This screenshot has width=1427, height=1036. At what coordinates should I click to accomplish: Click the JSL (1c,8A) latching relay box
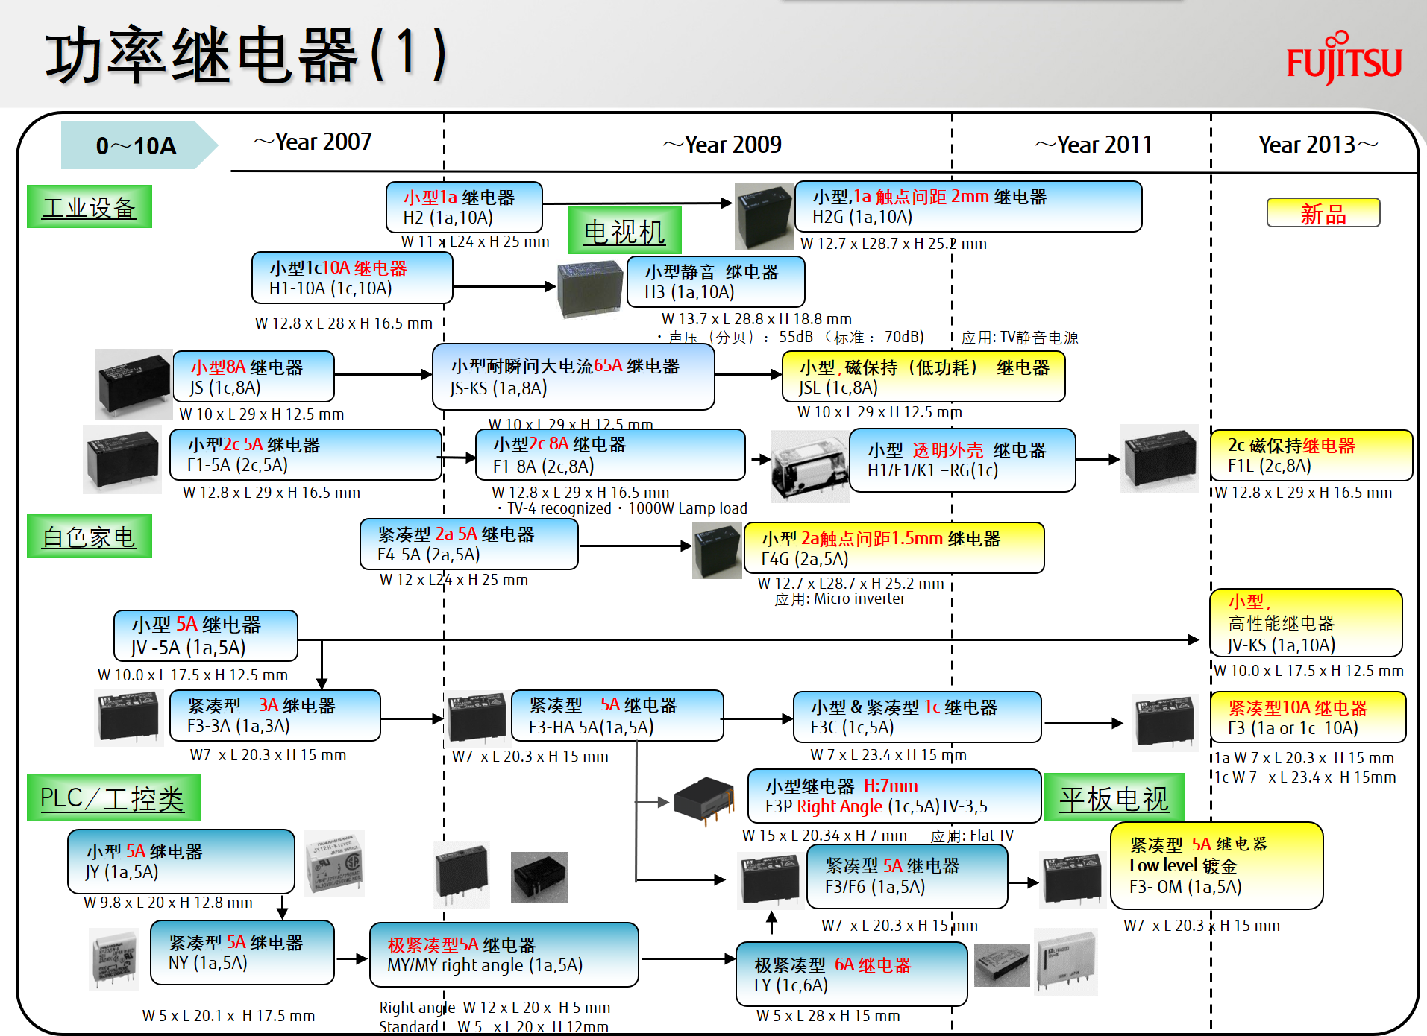click(x=923, y=377)
